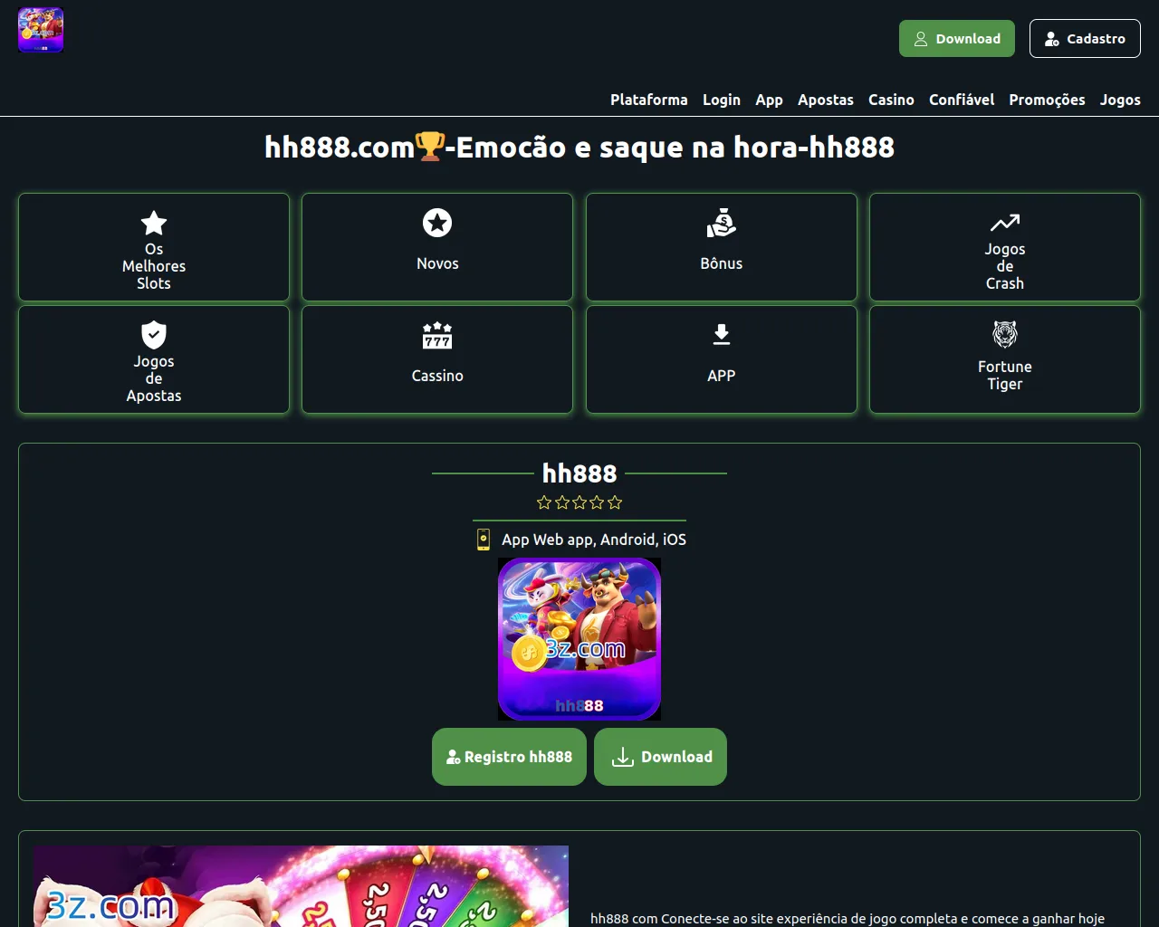Click the Download button below the app image
1159x927 pixels.
coord(660,757)
